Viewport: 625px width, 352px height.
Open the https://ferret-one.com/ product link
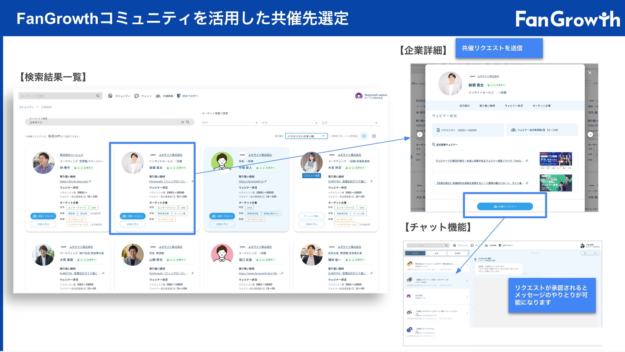[x=74, y=182]
